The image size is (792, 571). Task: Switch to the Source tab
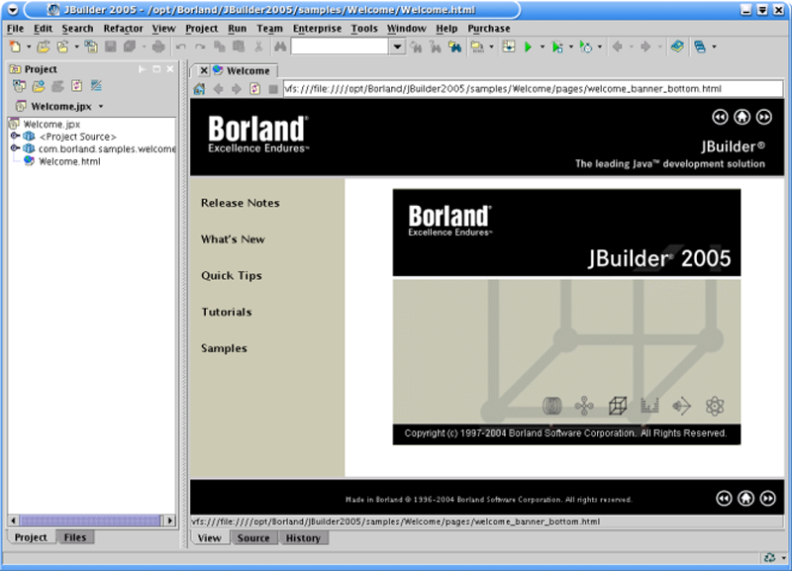coord(252,538)
